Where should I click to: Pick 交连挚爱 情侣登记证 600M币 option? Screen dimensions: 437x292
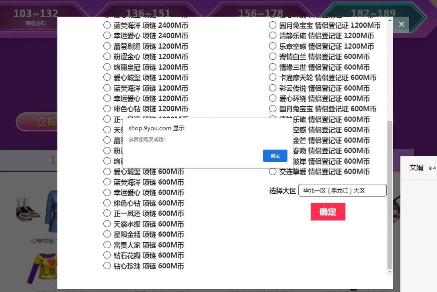272,171
